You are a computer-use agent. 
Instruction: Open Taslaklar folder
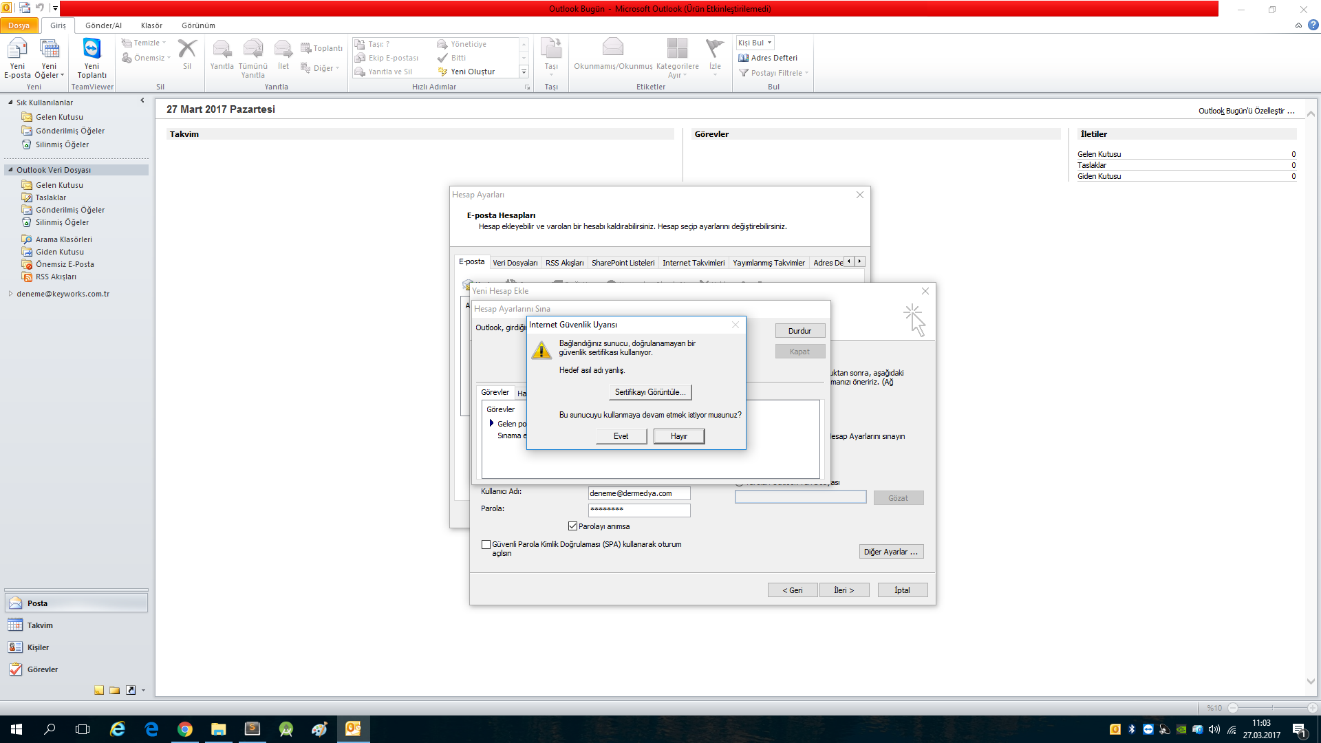(50, 197)
